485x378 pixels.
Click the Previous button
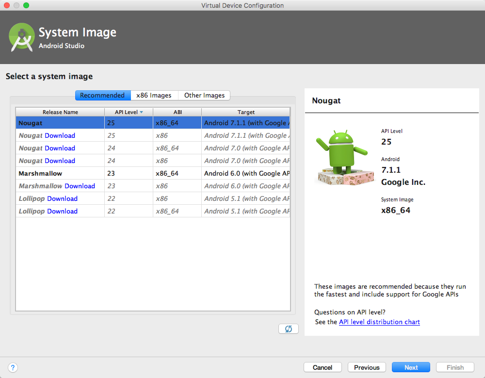(x=367, y=367)
